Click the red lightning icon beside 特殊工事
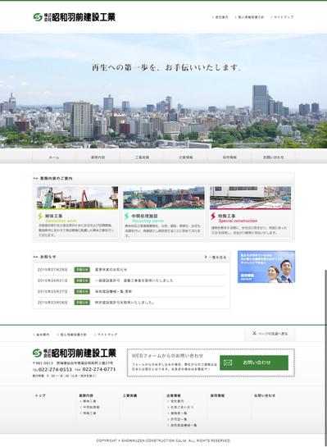Screen dimensions: 327x447 point(213,217)
